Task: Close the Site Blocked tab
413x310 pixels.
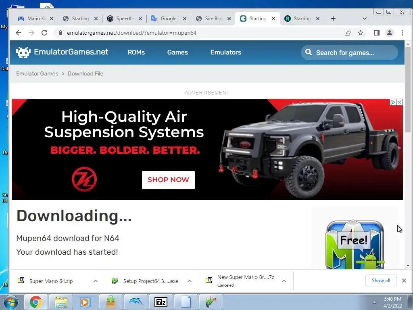Action: [229, 19]
